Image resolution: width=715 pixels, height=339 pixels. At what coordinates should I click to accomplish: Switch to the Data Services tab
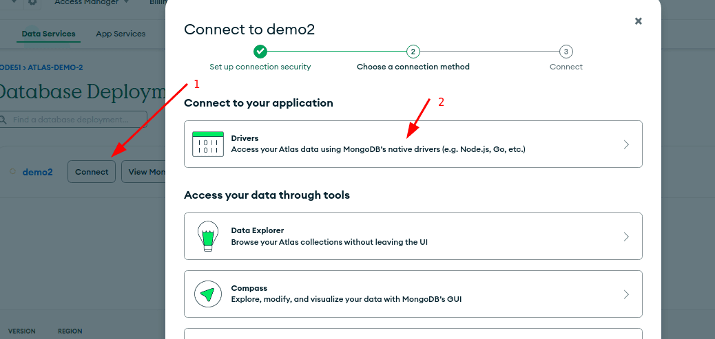pos(48,34)
